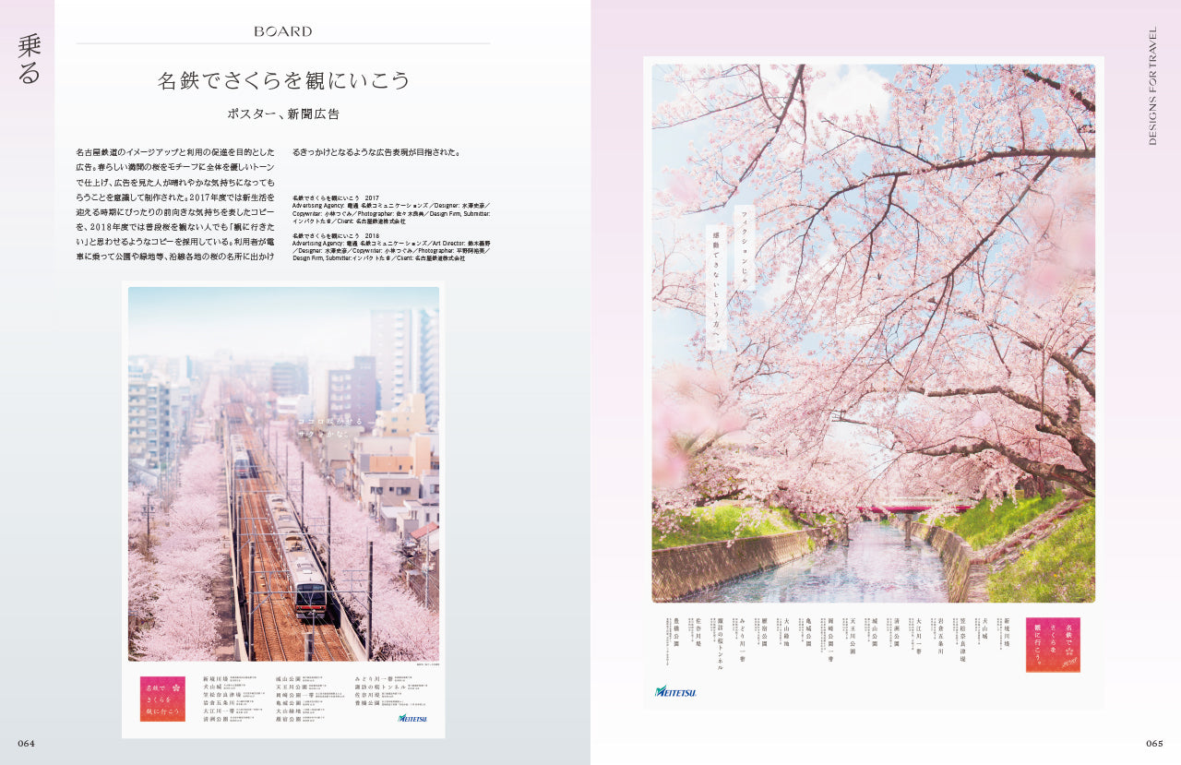
Task: Click the MEITETSU logo under the river poster
Action: 675,690
